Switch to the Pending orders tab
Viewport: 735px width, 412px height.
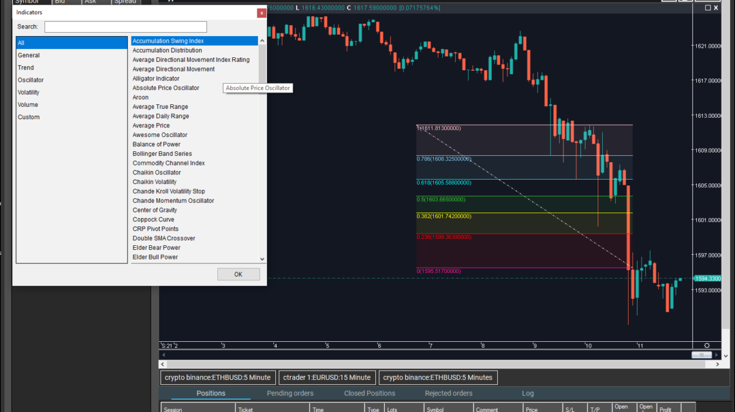coord(290,393)
